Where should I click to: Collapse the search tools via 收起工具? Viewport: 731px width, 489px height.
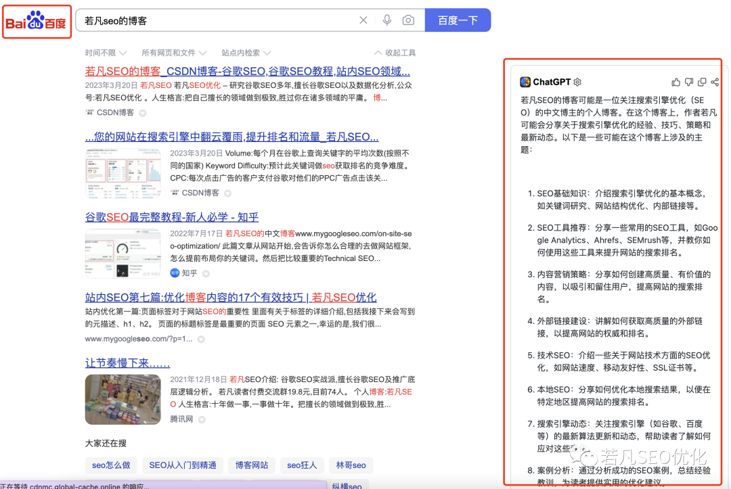pyautogui.click(x=395, y=53)
